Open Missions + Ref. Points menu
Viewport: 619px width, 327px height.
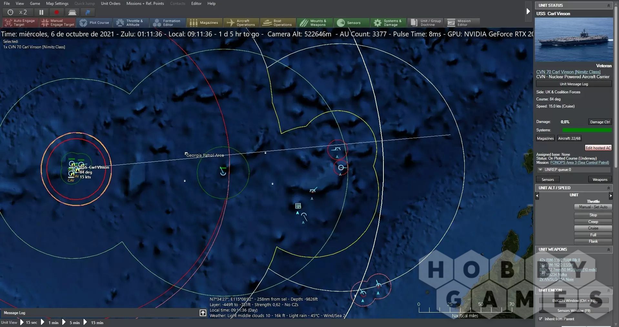[145, 4]
